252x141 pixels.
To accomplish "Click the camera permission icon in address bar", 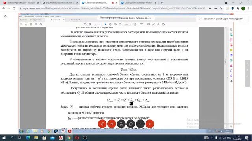I will pyautogui.click(x=210, y=9).
